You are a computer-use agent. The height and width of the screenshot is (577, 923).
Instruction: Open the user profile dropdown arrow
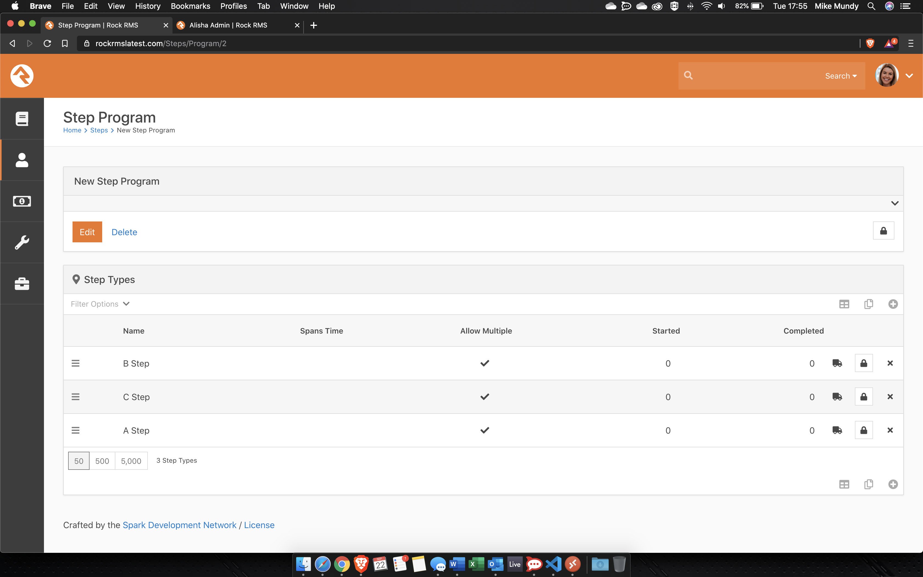point(909,76)
